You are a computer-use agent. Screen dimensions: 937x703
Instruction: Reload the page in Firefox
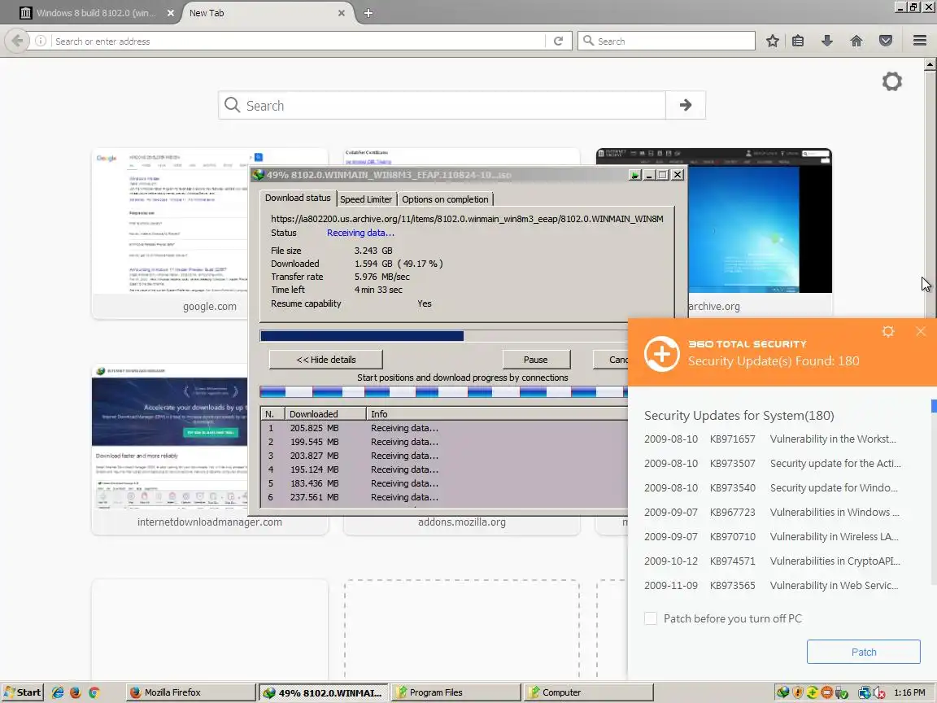pyautogui.click(x=558, y=41)
